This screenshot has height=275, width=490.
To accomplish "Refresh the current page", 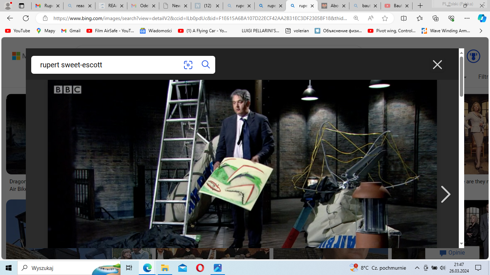I will click(x=26, y=18).
